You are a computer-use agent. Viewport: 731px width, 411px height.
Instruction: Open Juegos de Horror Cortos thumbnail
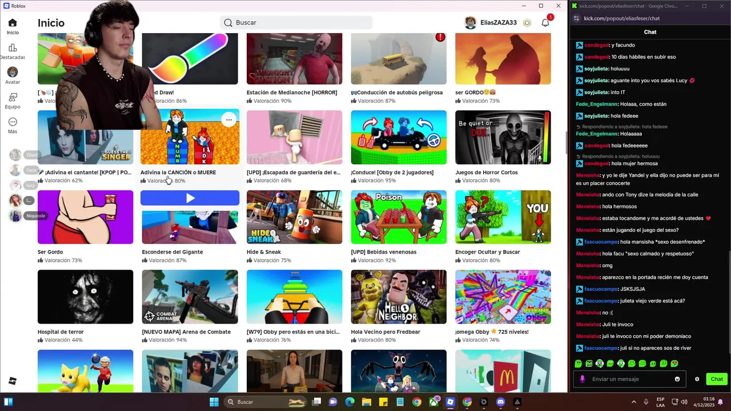click(503, 137)
